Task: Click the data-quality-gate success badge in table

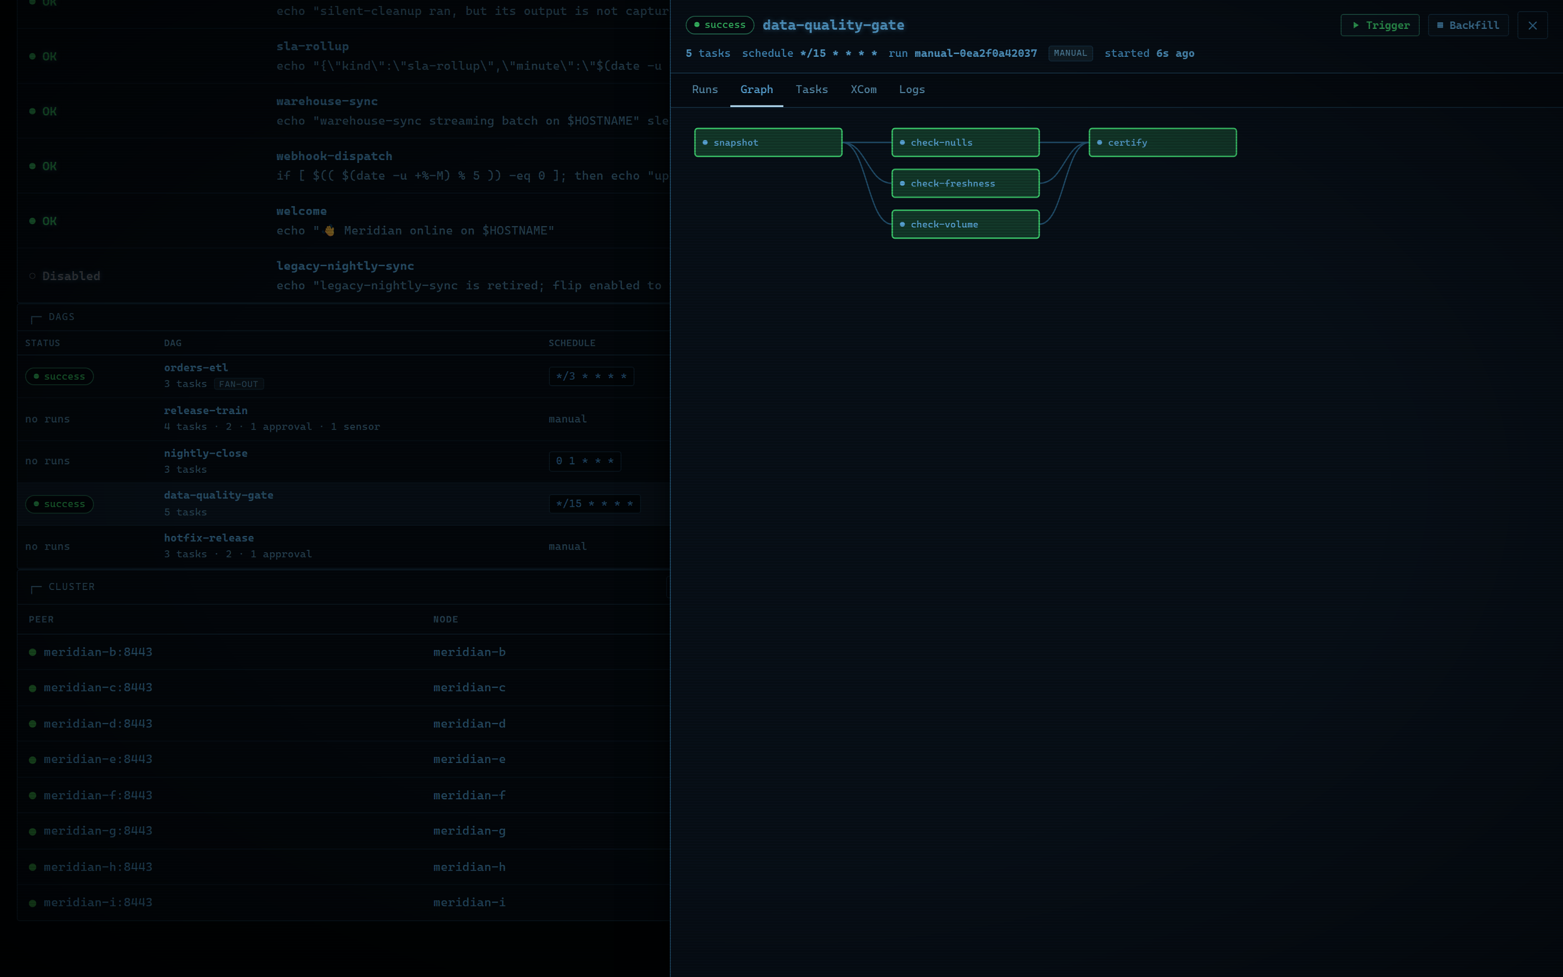Action: tap(60, 503)
